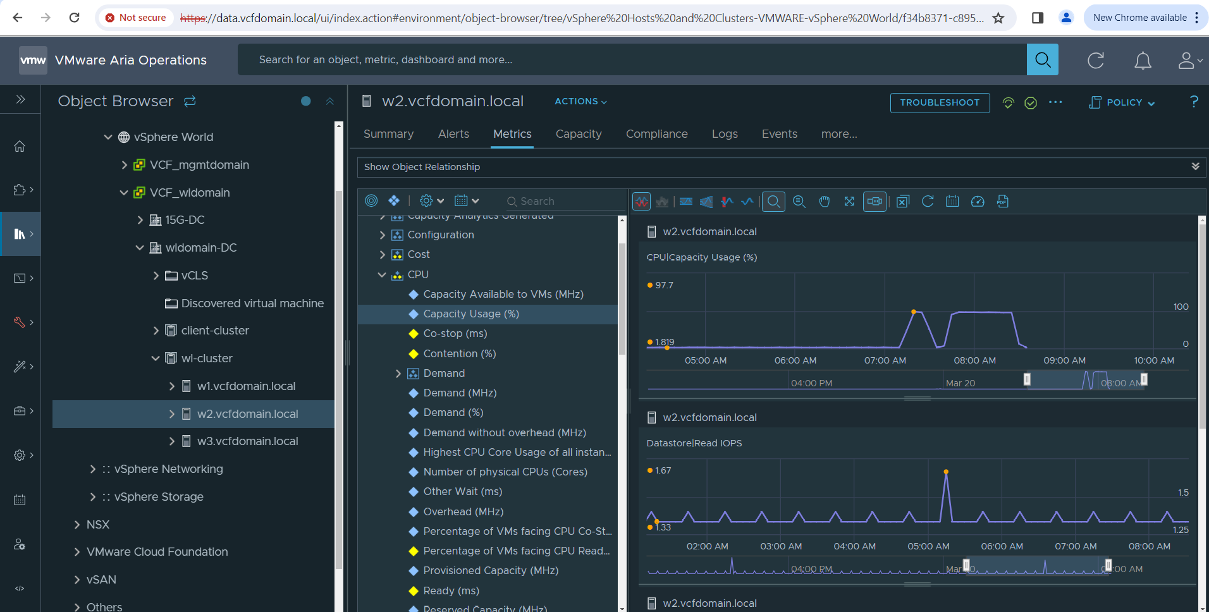This screenshot has width=1209, height=612.
Task: Select w1.vcfdomain.local host
Action: pyautogui.click(x=246, y=386)
